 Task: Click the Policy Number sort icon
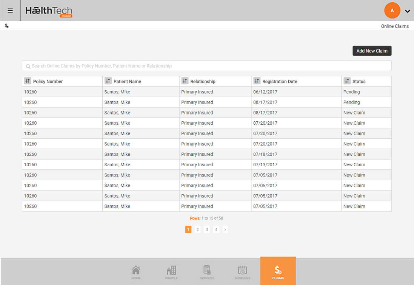point(28,81)
